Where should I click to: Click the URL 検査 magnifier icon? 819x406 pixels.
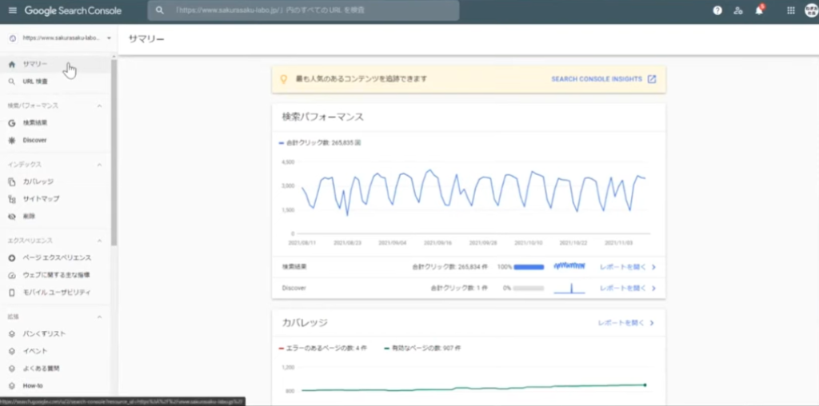pyautogui.click(x=12, y=82)
